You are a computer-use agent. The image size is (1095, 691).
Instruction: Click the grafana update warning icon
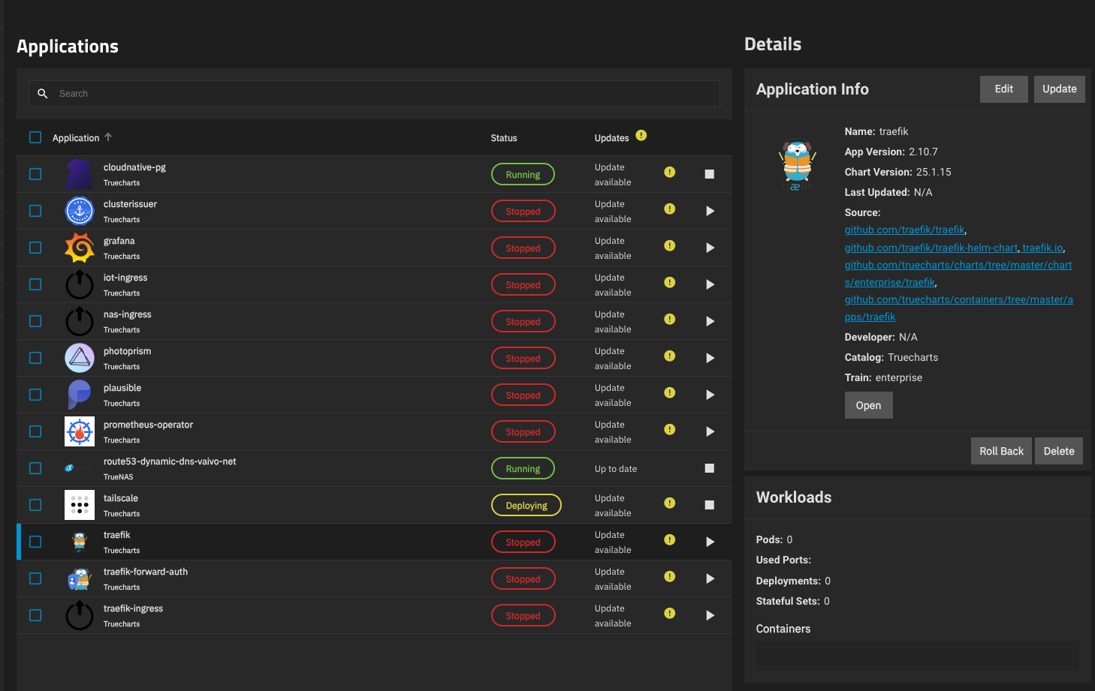pos(669,245)
